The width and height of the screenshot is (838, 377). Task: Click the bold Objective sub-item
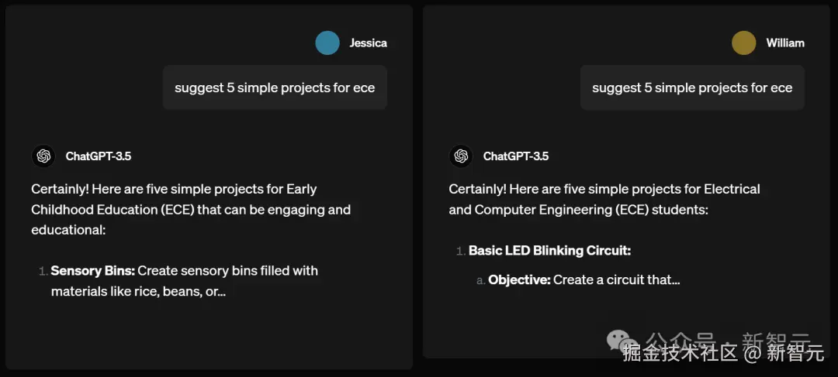519,279
